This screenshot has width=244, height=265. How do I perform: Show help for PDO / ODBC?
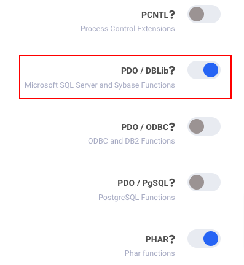tap(172, 127)
